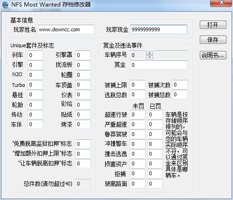Select the 贴纸 value field
Screen dimensions: 233x200
pyautogui.click(x=83, y=114)
